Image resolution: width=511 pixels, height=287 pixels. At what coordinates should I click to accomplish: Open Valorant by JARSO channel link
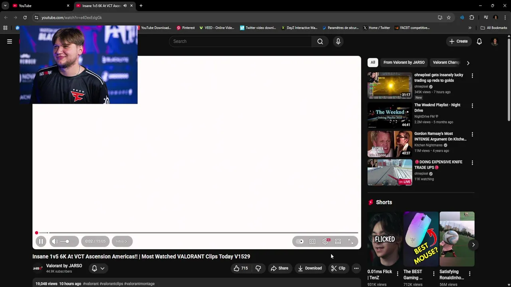[64, 266]
